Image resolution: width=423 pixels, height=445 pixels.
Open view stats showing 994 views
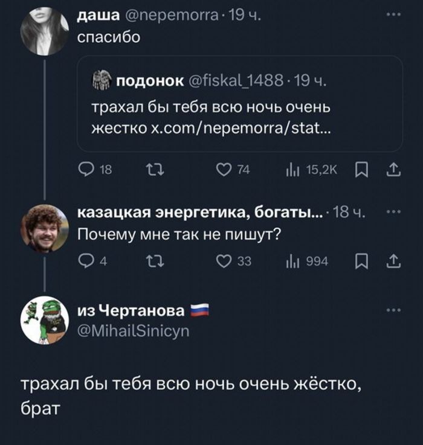(x=292, y=261)
